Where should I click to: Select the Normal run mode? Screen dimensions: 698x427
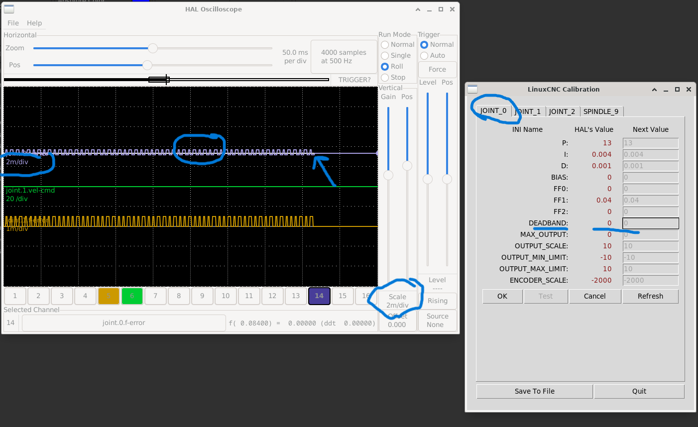click(x=385, y=45)
